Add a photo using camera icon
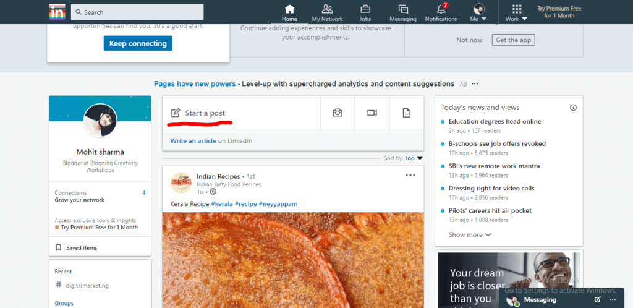The width and height of the screenshot is (633, 308). (338, 113)
